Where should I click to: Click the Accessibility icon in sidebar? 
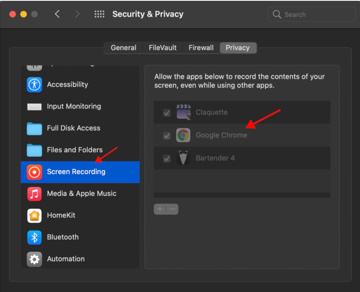tap(34, 85)
